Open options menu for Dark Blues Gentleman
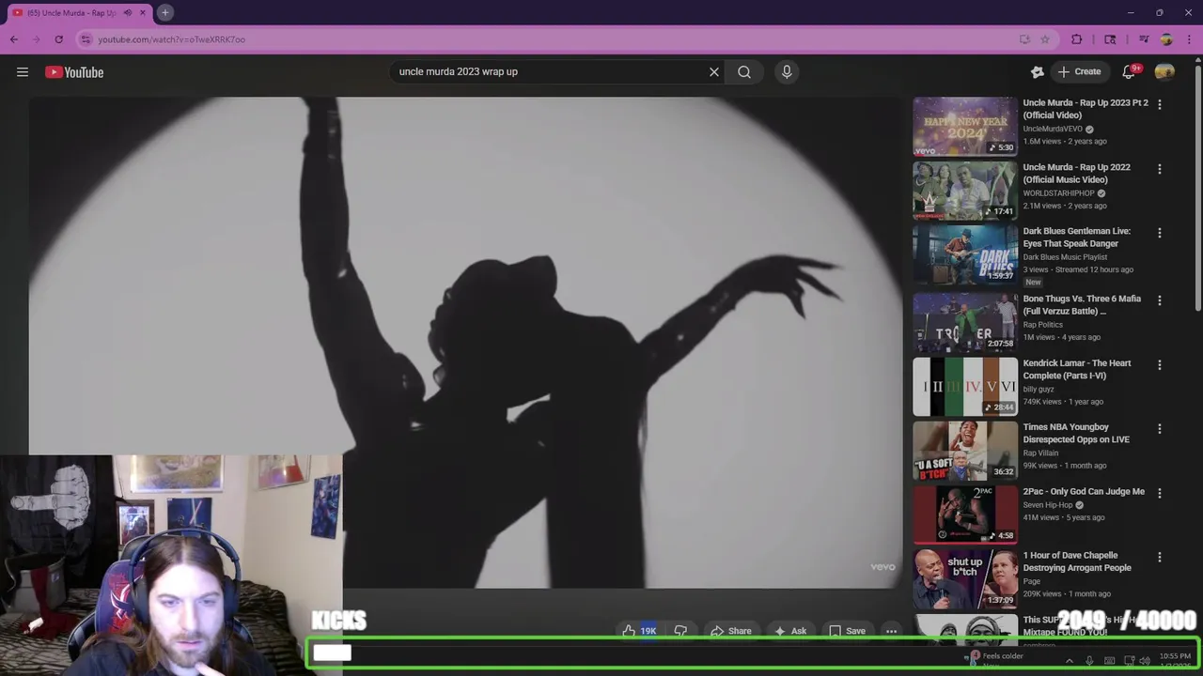Image resolution: width=1203 pixels, height=676 pixels. click(1159, 233)
